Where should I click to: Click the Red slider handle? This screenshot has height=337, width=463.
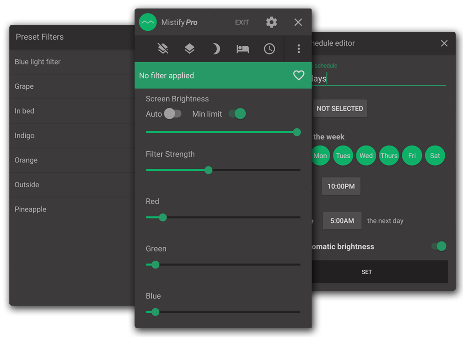[x=163, y=218]
